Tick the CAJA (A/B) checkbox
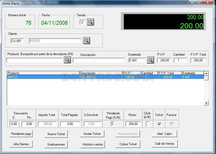216x154 pixels. pyautogui.click(x=147, y=124)
